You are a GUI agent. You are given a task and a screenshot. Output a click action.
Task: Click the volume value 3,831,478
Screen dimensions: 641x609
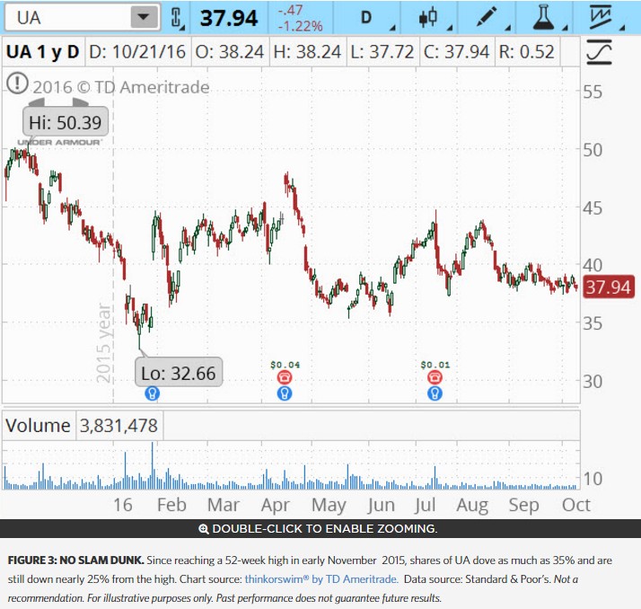click(x=119, y=426)
